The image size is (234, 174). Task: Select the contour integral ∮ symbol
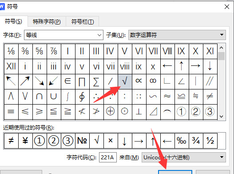pos(82,97)
